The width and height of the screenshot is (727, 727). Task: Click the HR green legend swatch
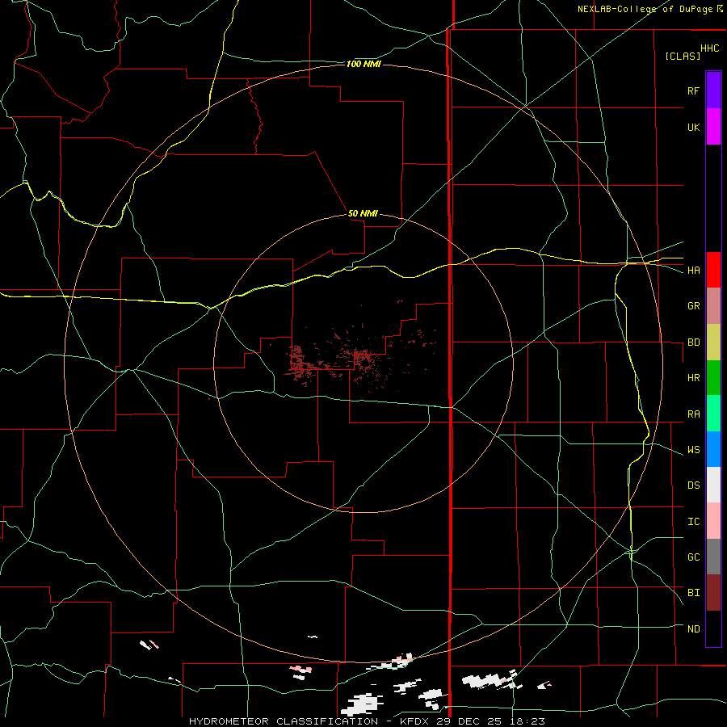713,378
